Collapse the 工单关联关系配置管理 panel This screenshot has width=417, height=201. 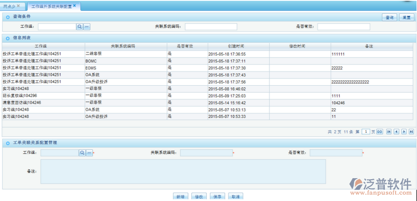click(8, 143)
